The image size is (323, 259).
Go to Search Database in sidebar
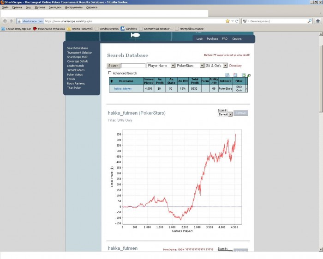[x=78, y=48]
